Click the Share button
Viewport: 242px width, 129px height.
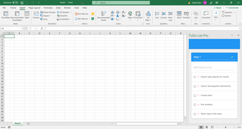point(217,8)
